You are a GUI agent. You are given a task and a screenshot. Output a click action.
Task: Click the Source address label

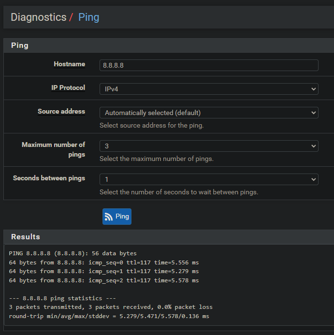tap(61, 112)
